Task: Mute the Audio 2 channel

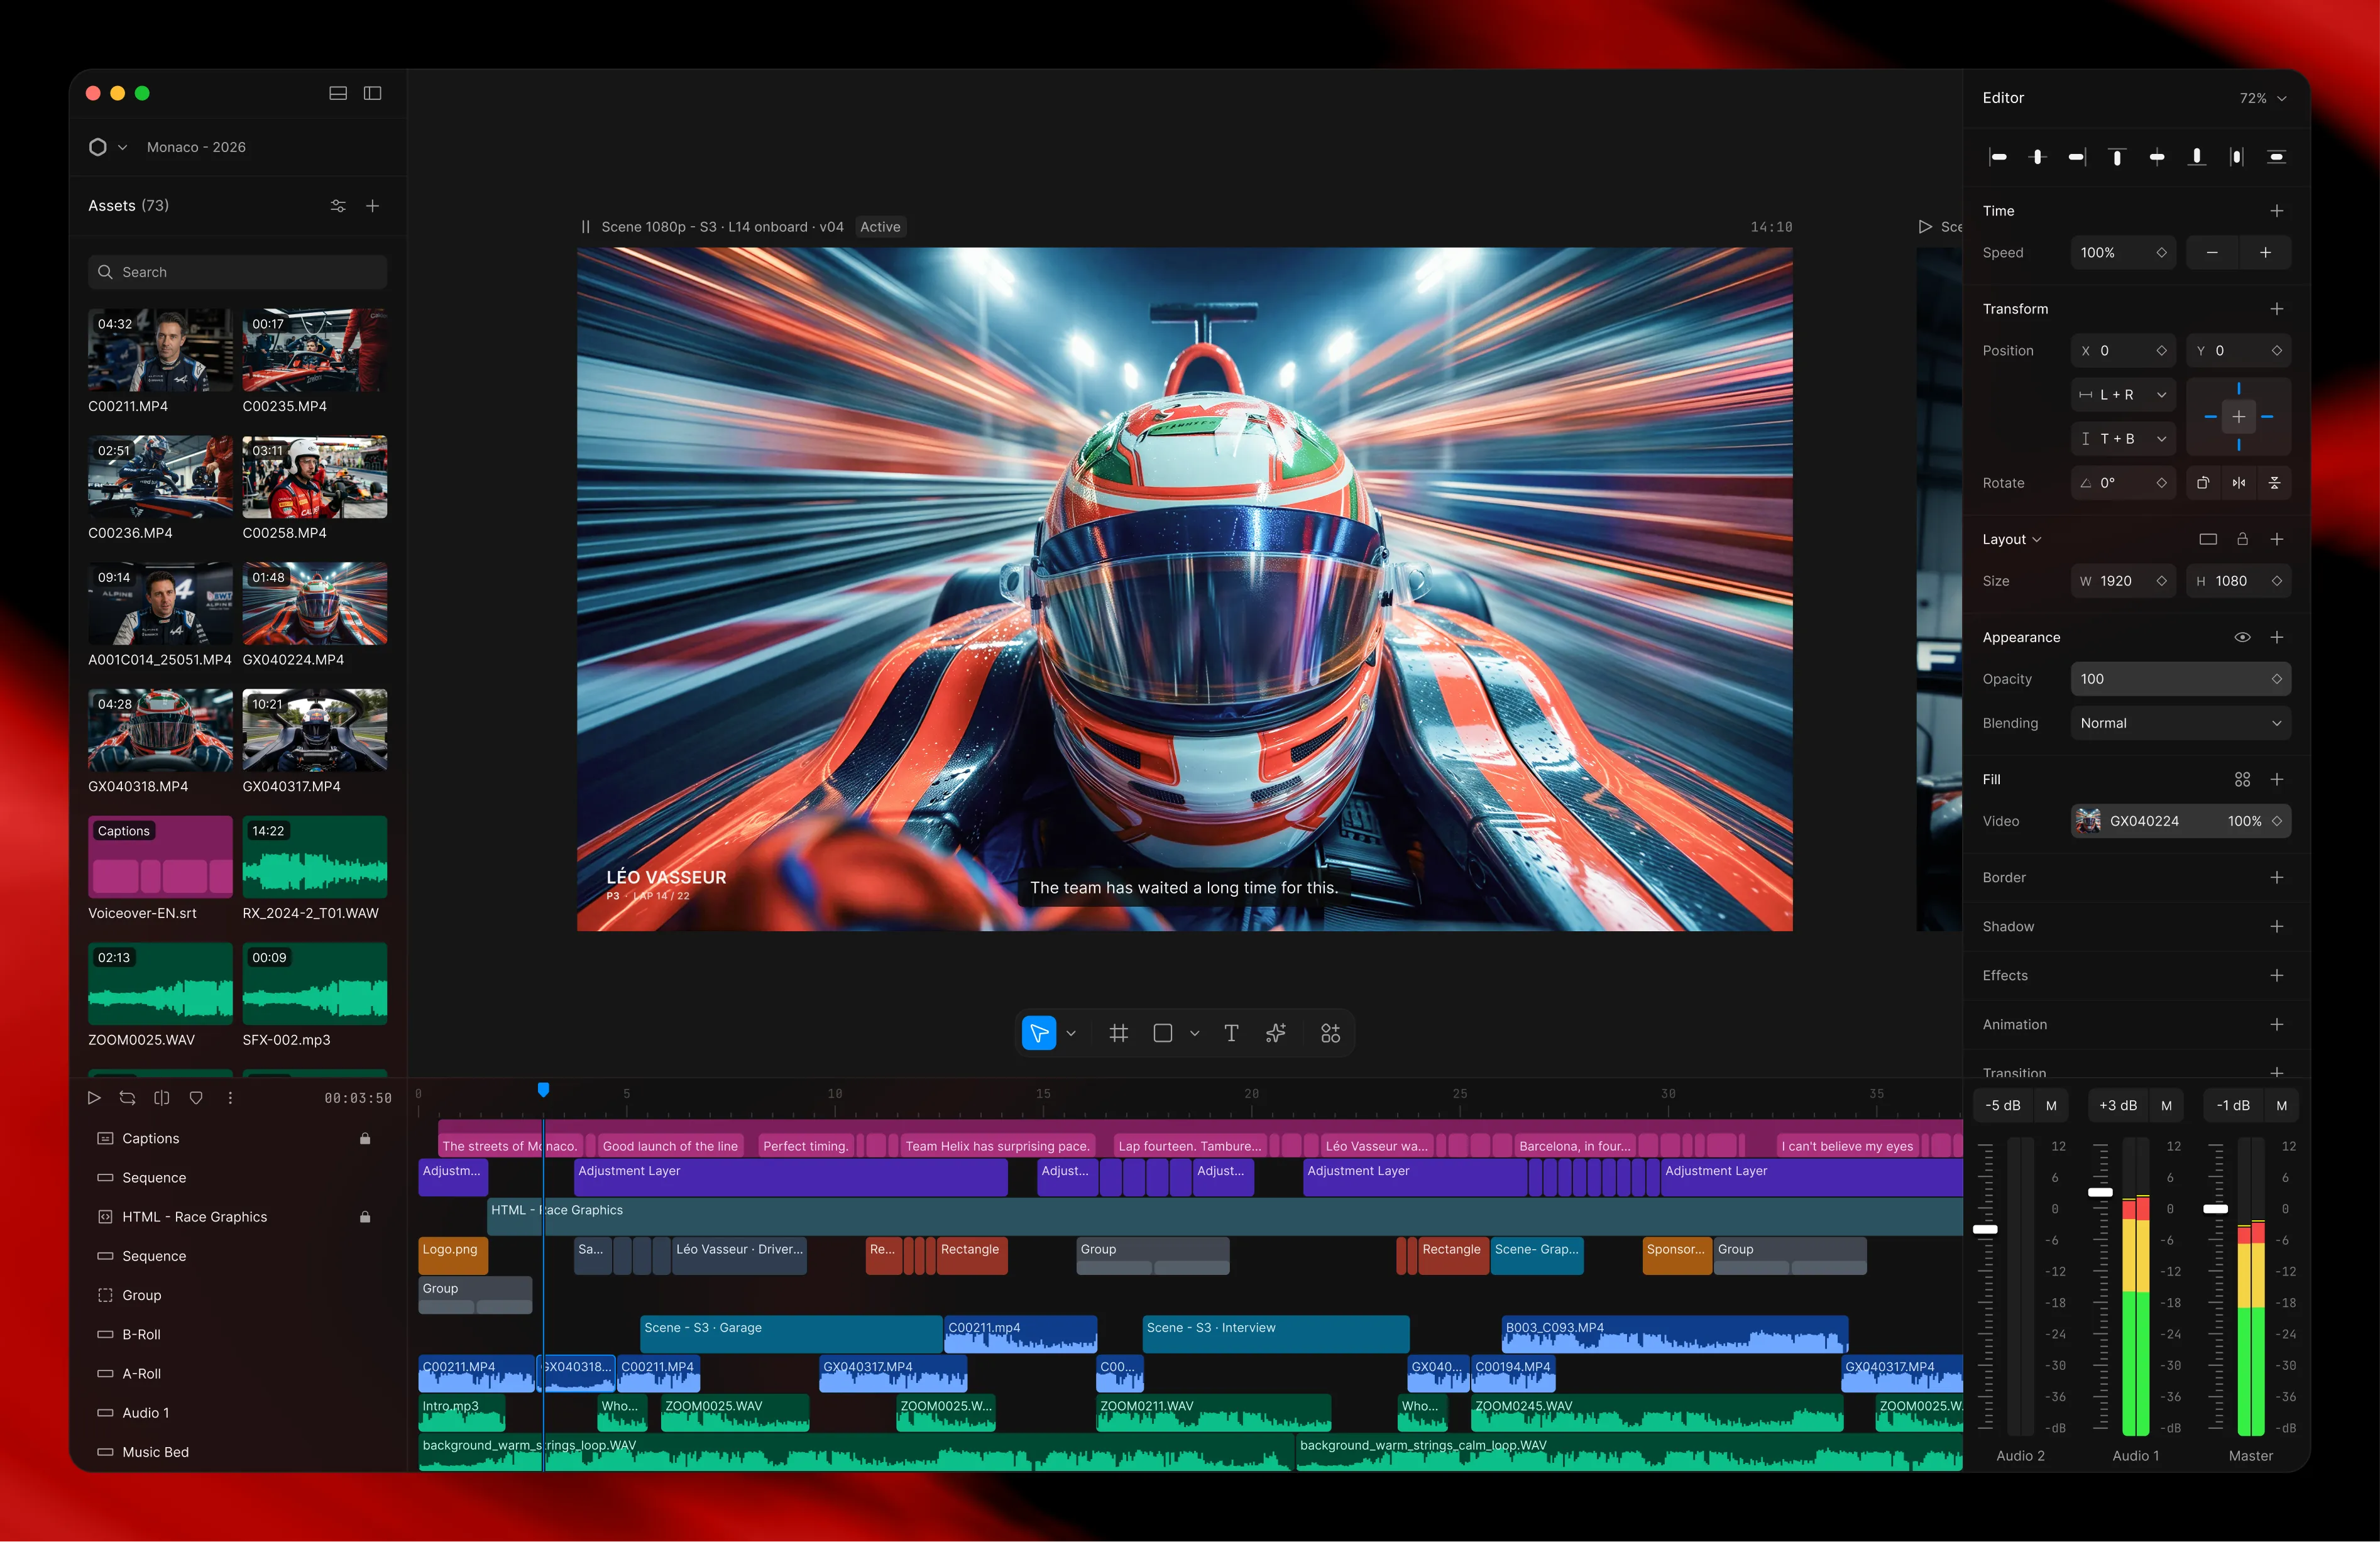Action: click(2051, 1106)
